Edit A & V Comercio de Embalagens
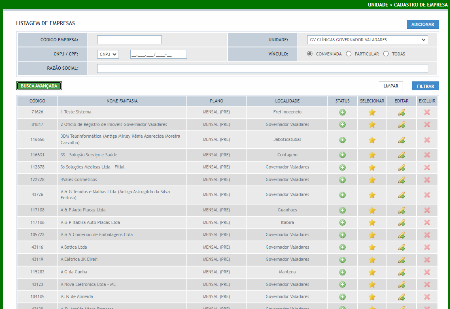450x309 pixels. (401, 235)
